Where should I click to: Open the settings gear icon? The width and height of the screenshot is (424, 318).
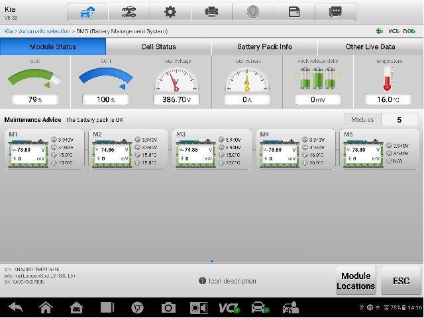point(170,12)
